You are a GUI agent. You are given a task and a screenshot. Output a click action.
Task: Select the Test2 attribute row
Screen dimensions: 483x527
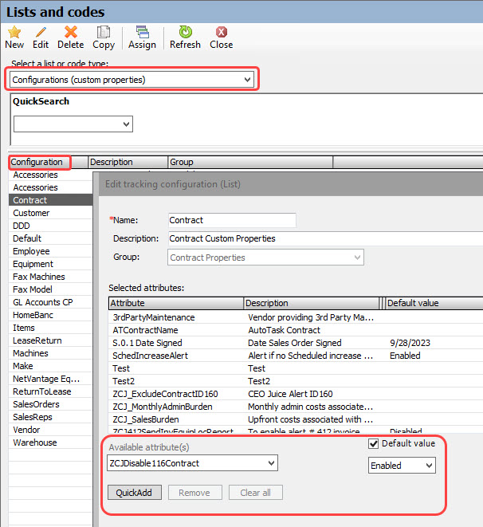296,381
